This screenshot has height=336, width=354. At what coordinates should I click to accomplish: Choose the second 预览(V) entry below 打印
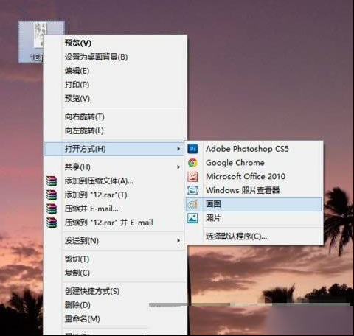coord(77,99)
